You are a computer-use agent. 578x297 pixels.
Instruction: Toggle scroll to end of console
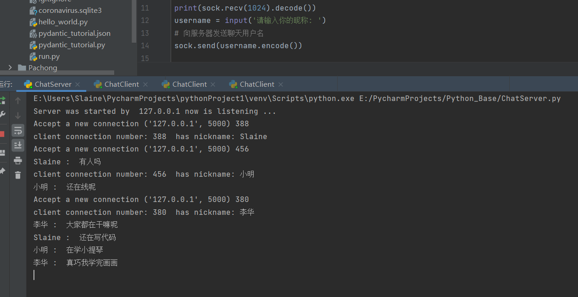point(18,145)
